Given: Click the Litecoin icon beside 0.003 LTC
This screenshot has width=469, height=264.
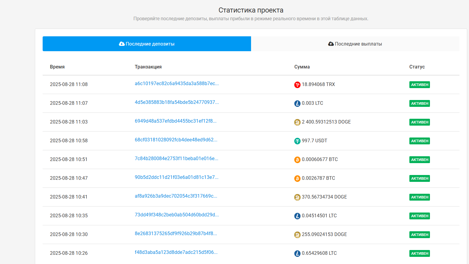Looking at the screenshot, I should pyautogui.click(x=297, y=104).
